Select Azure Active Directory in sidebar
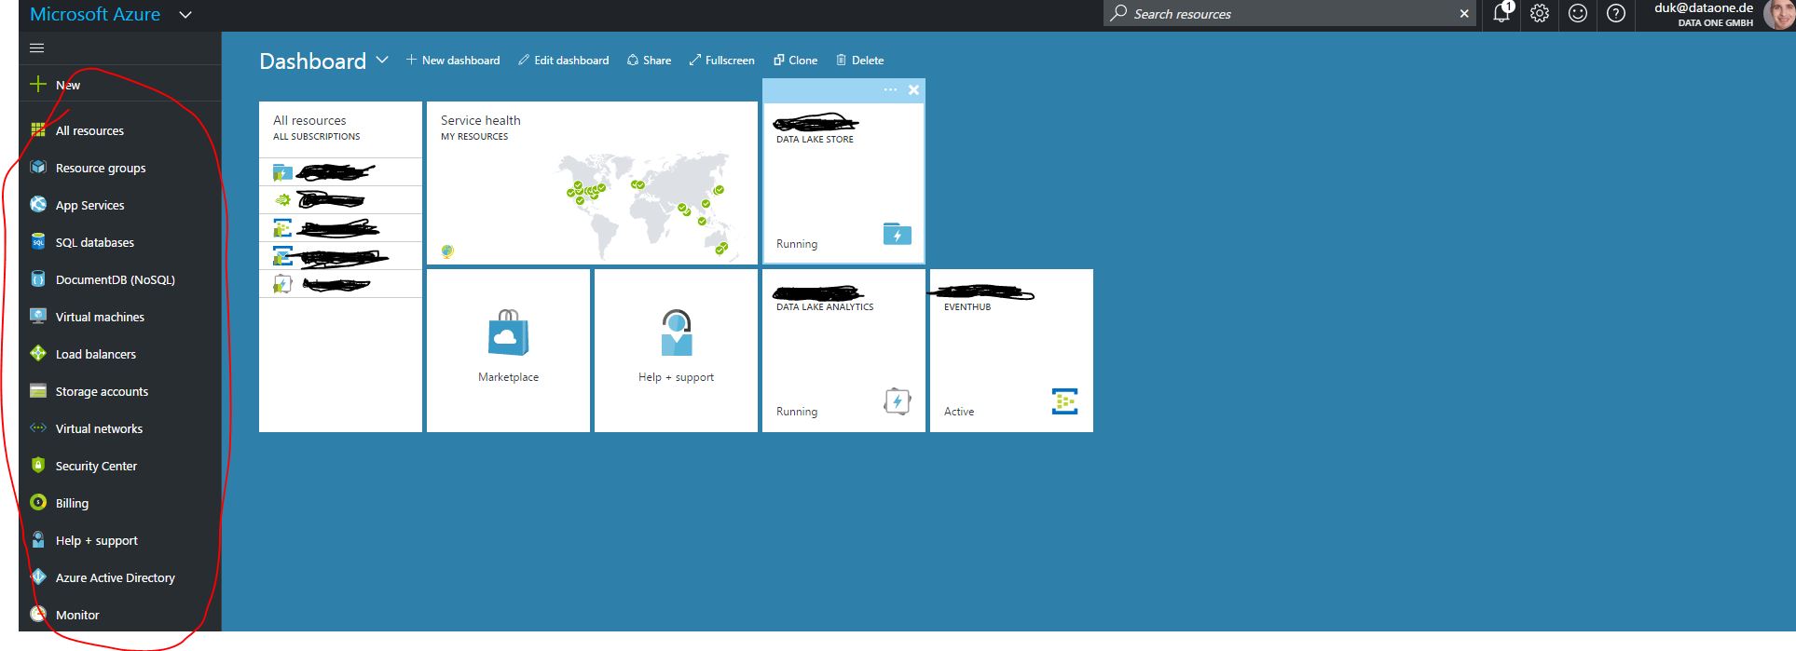The height and width of the screenshot is (651, 1796). tap(115, 578)
